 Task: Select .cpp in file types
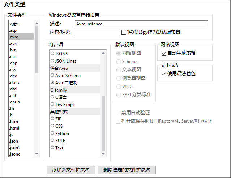(21, 63)
